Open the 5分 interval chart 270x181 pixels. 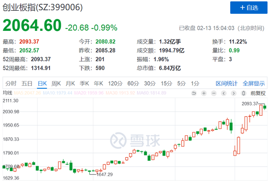pos(182,83)
